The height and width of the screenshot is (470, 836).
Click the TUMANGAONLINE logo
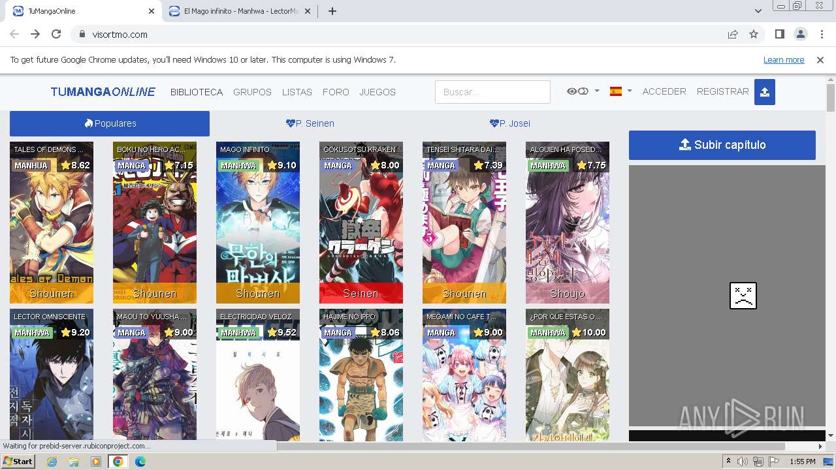(x=103, y=92)
